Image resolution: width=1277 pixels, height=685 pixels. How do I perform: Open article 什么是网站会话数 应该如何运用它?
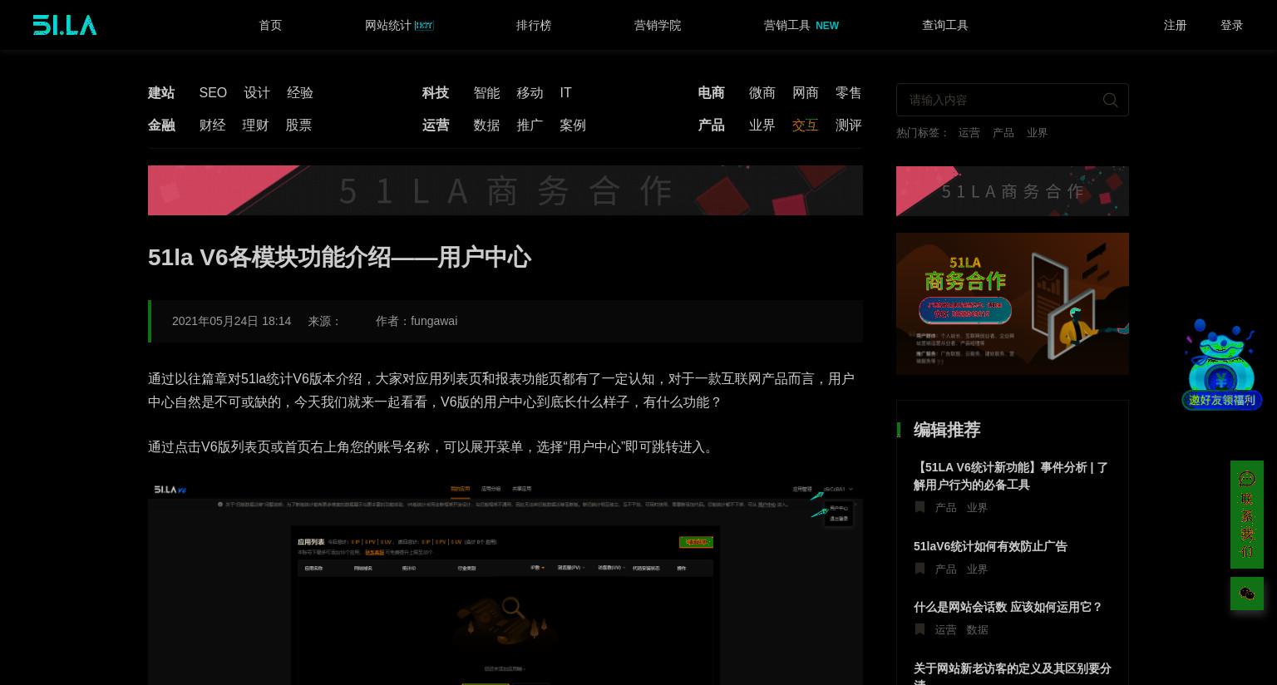tap(1008, 607)
